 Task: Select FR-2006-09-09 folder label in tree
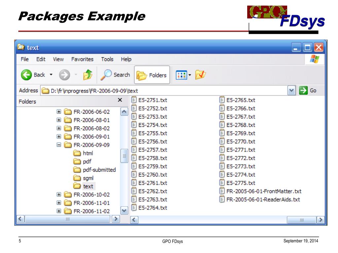click(x=92, y=145)
